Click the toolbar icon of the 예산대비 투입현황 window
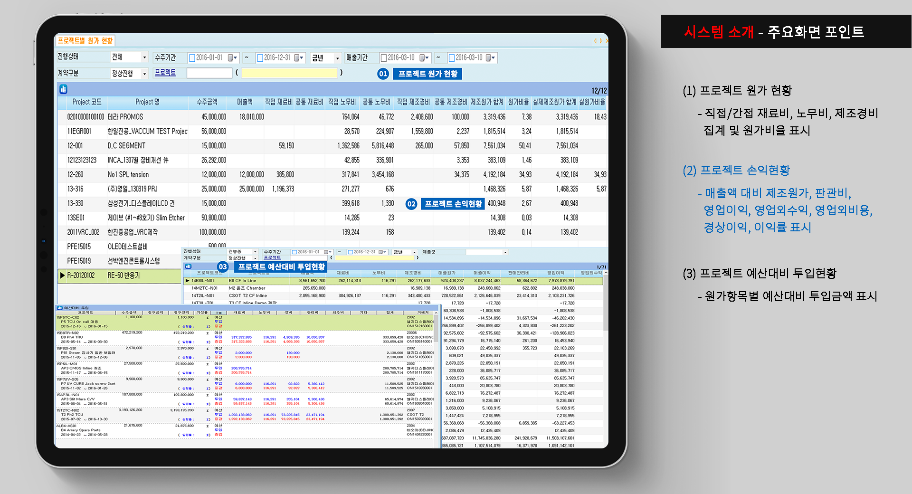 coord(188,266)
